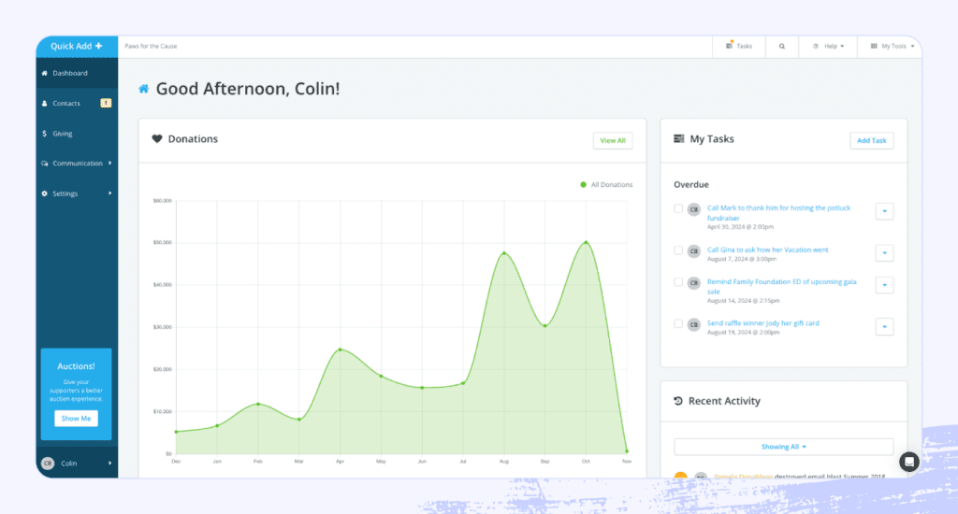Click CB avatar on Call Mark task
The height and width of the screenshot is (514, 958).
[x=693, y=210]
